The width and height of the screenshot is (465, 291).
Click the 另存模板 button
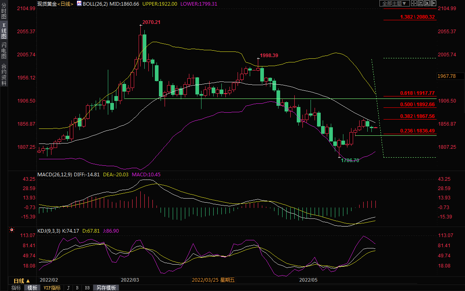point(106,288)
